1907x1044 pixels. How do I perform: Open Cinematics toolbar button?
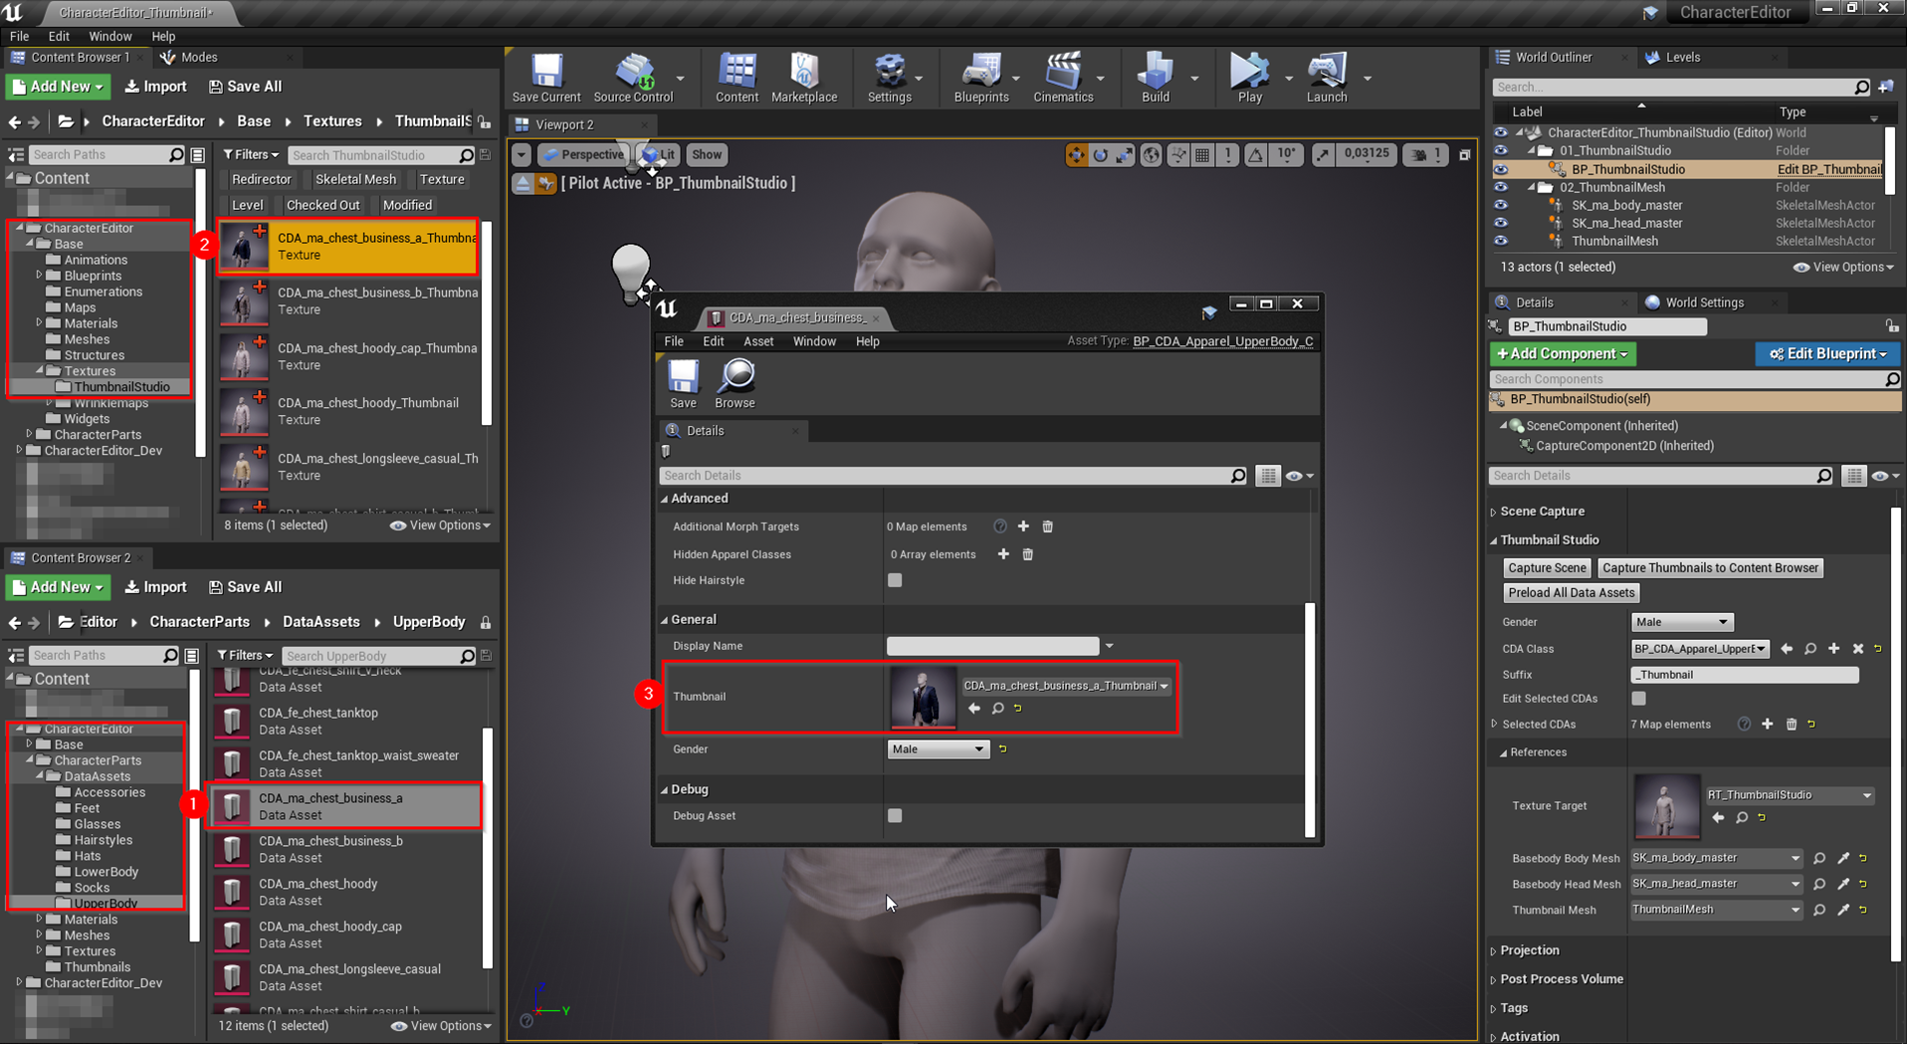point(1063,78)
